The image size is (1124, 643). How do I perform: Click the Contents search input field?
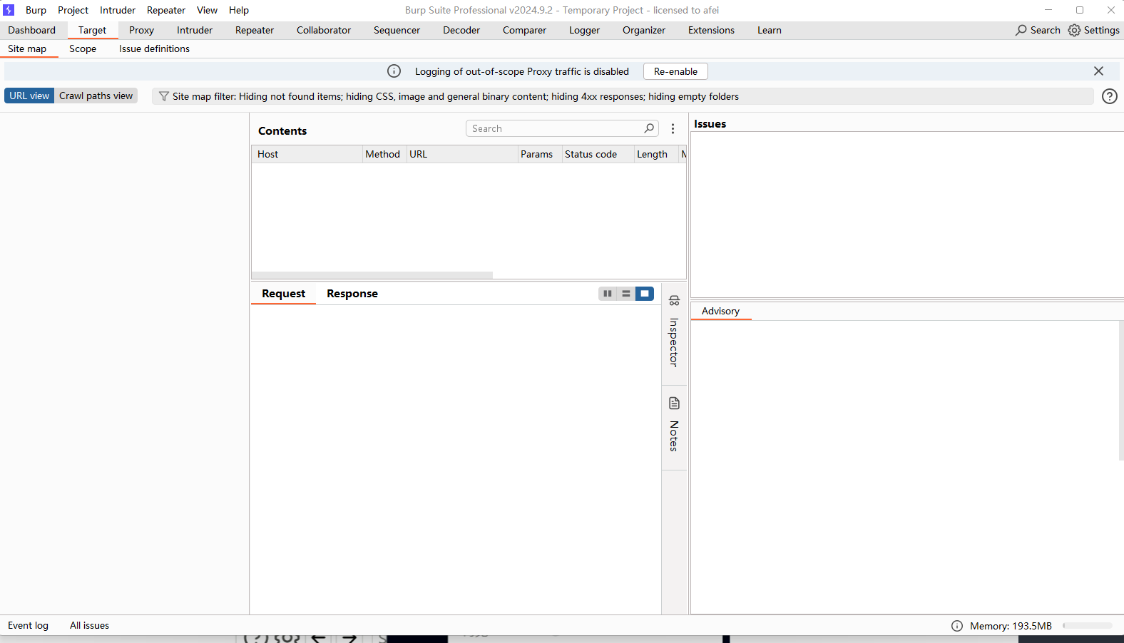(556, 128)
